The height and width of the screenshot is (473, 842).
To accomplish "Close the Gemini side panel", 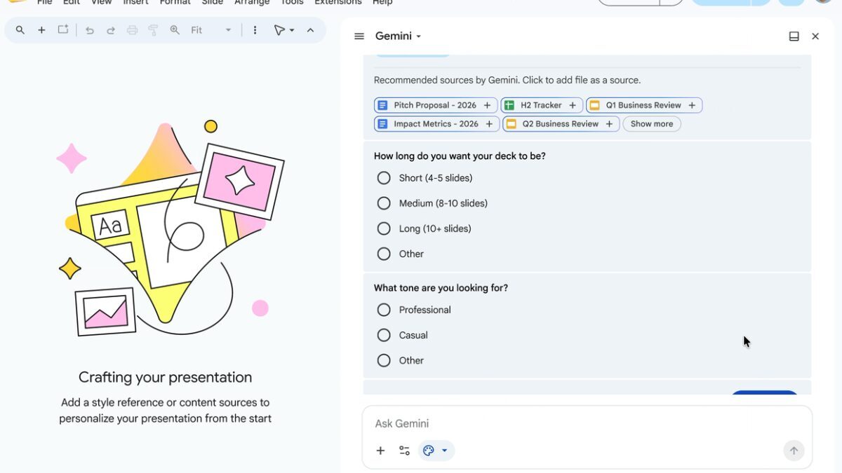I will [815, 36].
